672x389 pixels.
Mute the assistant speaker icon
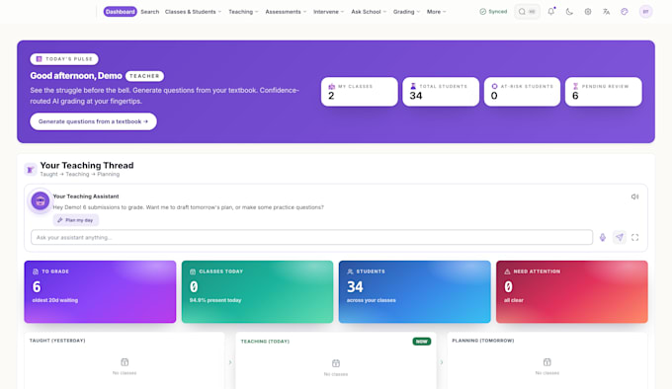tap(634, 196)
